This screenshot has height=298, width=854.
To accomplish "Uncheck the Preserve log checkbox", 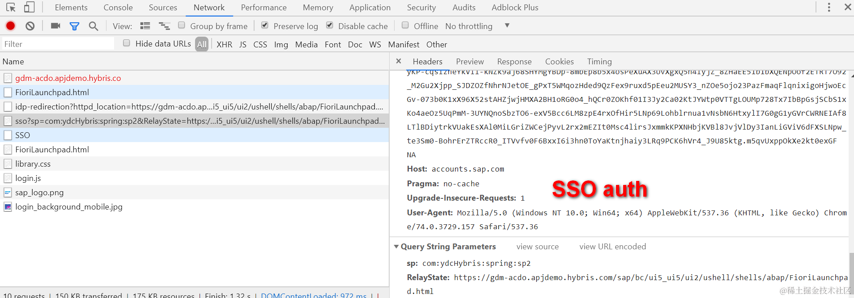I will [265, 25].
